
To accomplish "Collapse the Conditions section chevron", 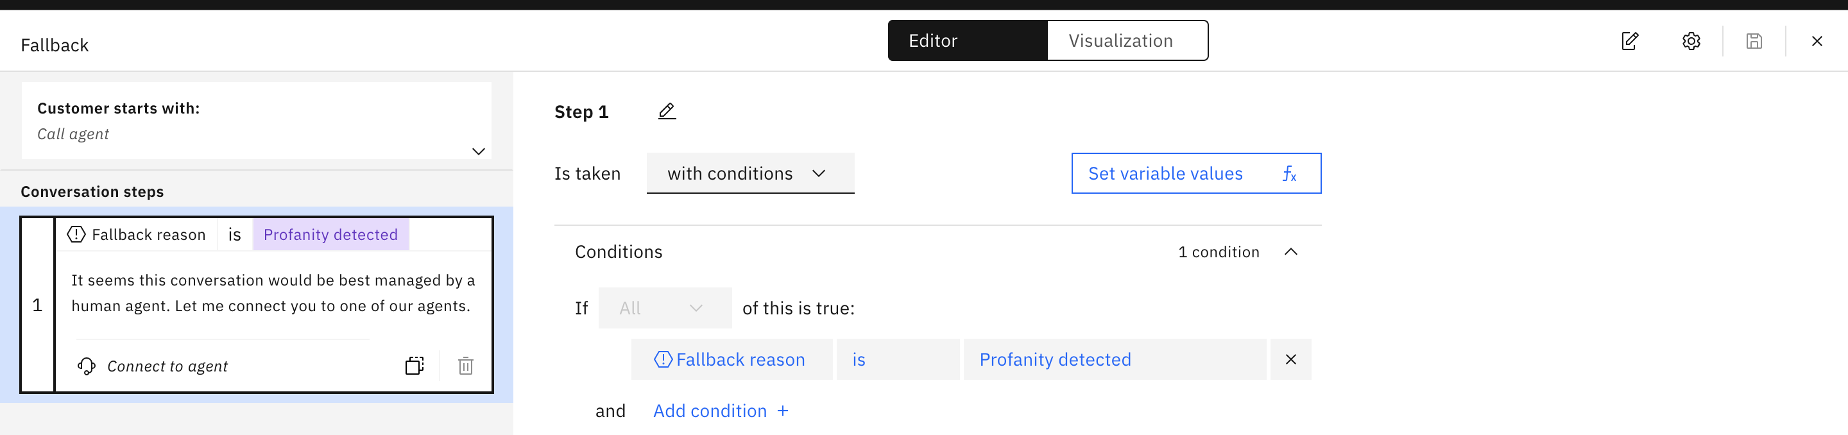I will pyautogui.click(x=1290, y=252).
